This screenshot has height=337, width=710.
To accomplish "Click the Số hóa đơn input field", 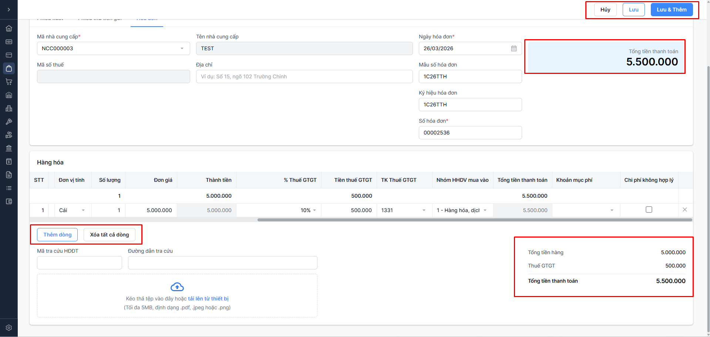I will [470, 133].
